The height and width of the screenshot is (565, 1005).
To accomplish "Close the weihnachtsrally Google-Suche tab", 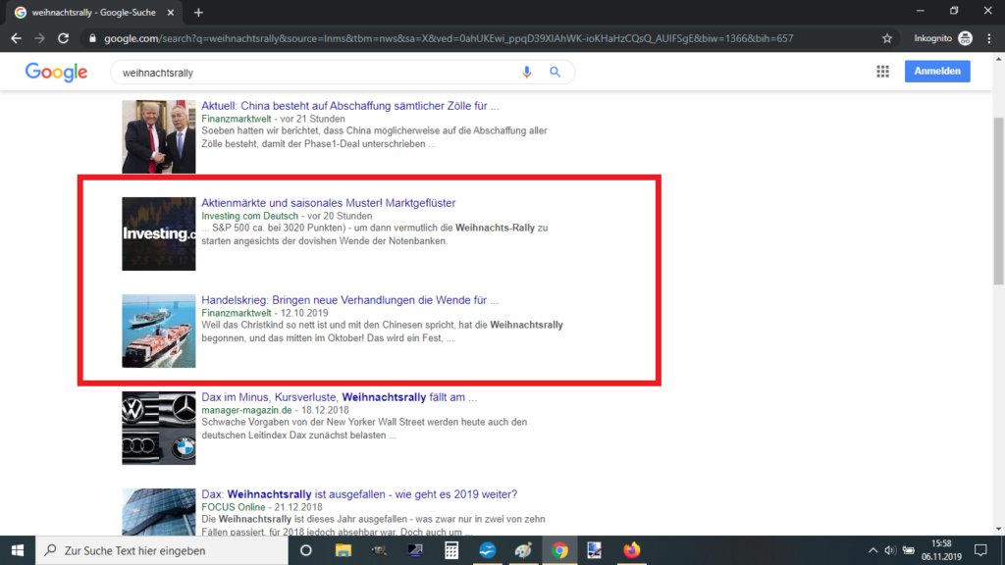I will pos(171,12).
